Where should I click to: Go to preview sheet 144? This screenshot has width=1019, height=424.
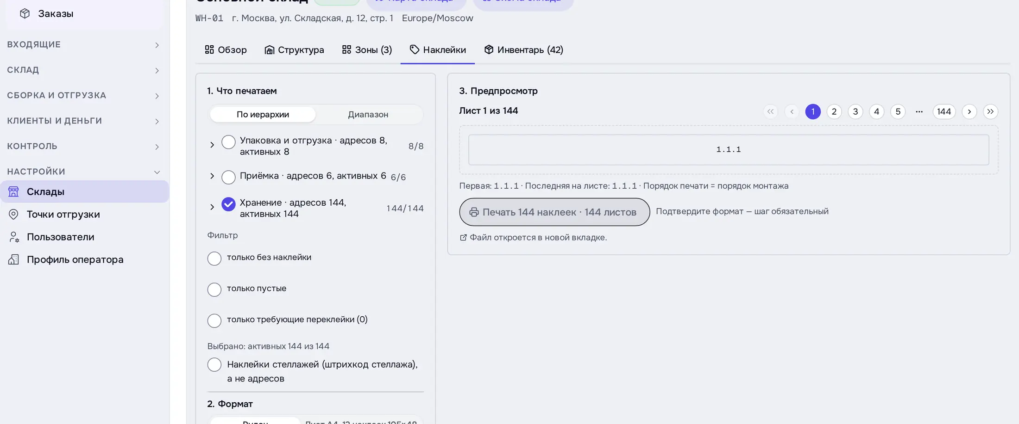coord(944,111)
